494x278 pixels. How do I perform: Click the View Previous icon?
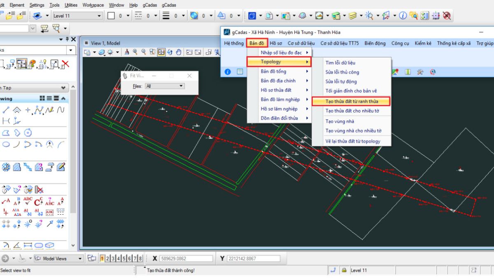click(x=189, y=52)
